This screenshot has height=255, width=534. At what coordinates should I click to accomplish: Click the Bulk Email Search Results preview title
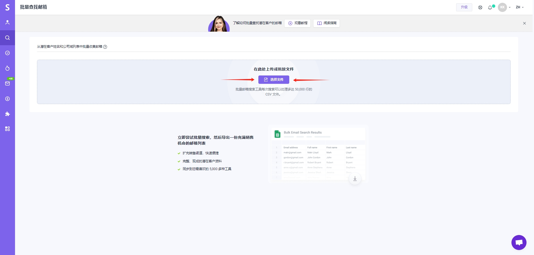[303, 133]
